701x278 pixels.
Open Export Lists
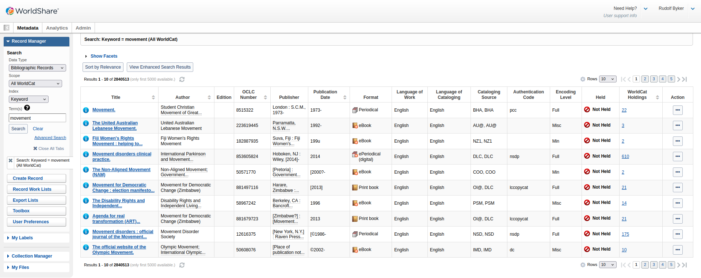(37, 200)
